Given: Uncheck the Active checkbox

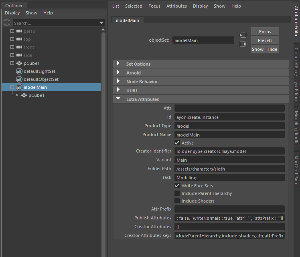Looking at the screenshot, I should coord(177,143).
